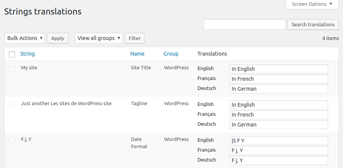Sort table by String column
The height and width of the screenshot is (168, 343).
pos(28,54)
